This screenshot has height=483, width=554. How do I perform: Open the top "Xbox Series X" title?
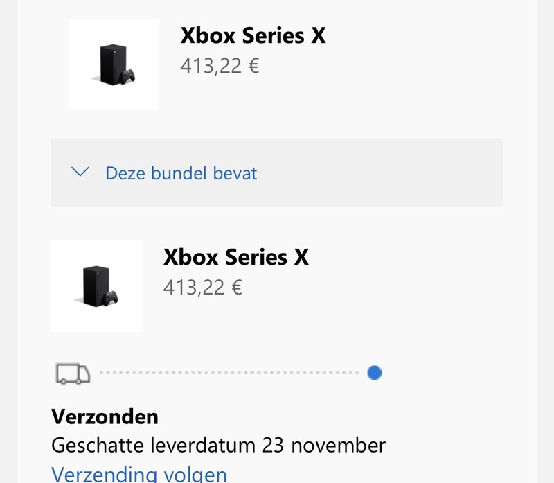253,35
